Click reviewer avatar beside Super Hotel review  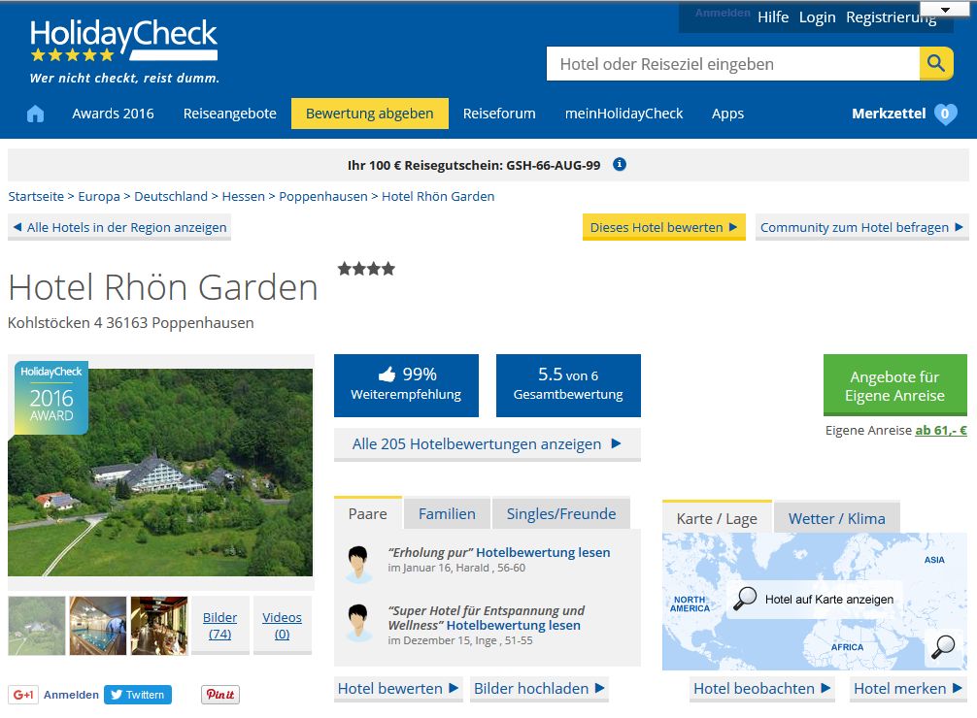coord(358,623)
